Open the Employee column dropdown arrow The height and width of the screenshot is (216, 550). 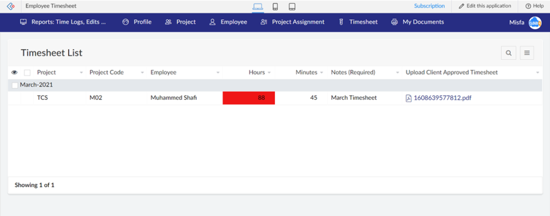coord(218,73)
